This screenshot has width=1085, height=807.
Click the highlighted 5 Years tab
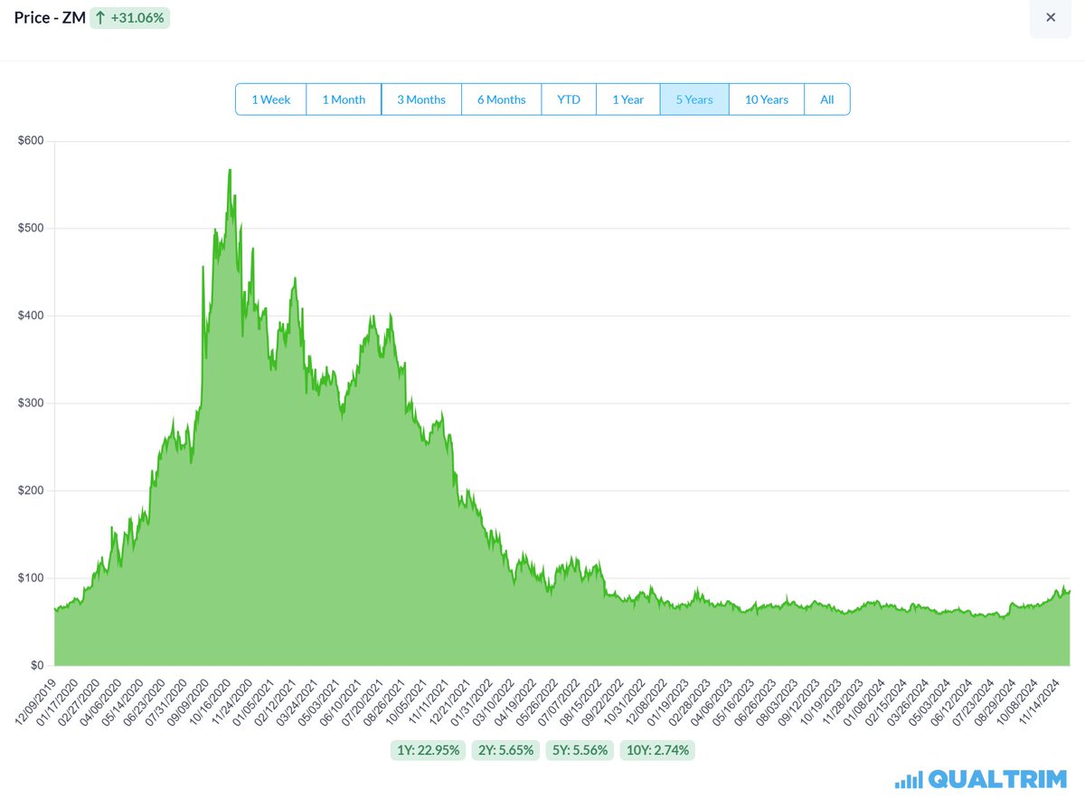[x=694, y=99]
